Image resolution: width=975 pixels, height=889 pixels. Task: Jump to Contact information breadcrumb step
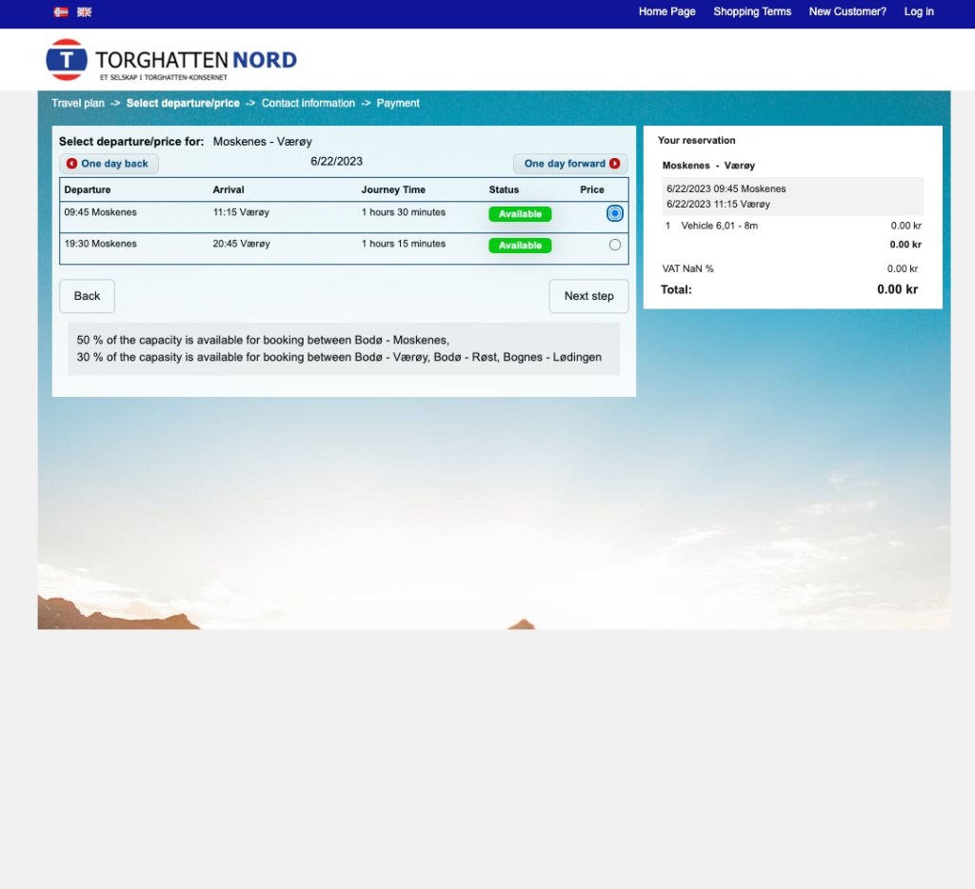click(308, 103)
